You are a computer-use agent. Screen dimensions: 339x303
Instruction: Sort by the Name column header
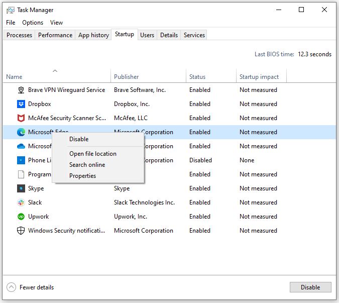pyautogui.click(x=57, y=76)
